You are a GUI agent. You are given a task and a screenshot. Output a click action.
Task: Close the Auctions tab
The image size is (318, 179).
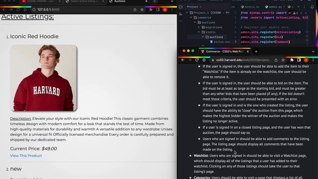coord(146,1)
